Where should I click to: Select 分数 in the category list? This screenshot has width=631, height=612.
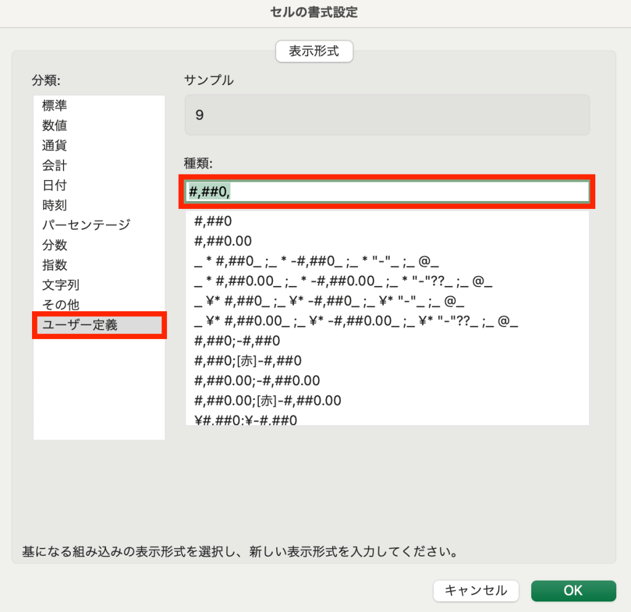(x=55, y=245)
